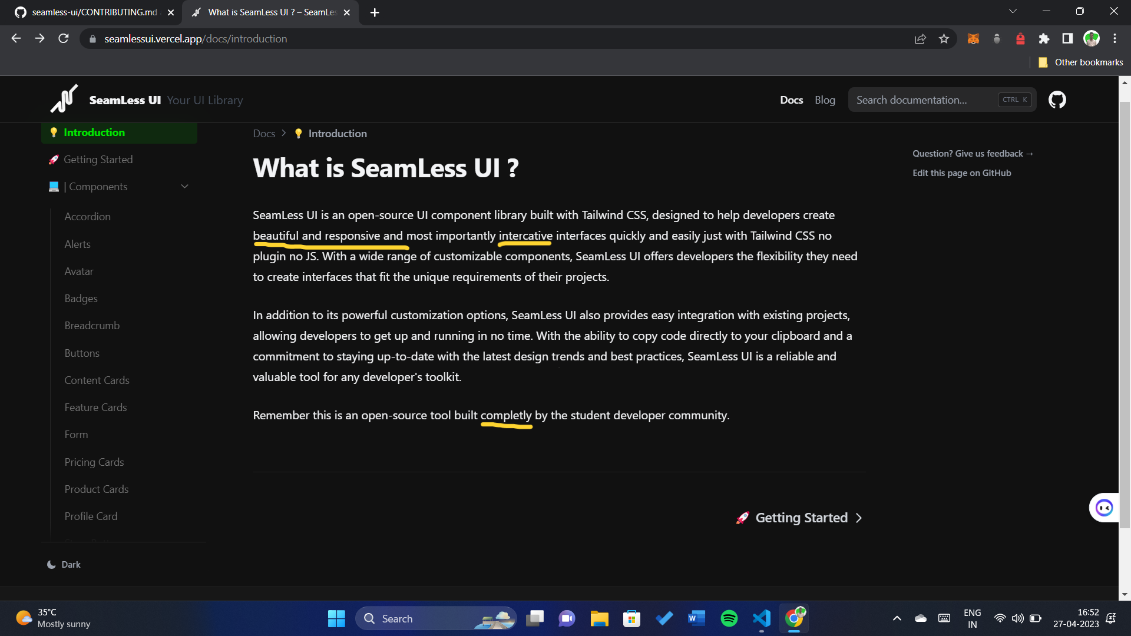The width and height of the screenshot is (1131, 636).
Task: Open the Blog menu item
Action: click(824, 100)
